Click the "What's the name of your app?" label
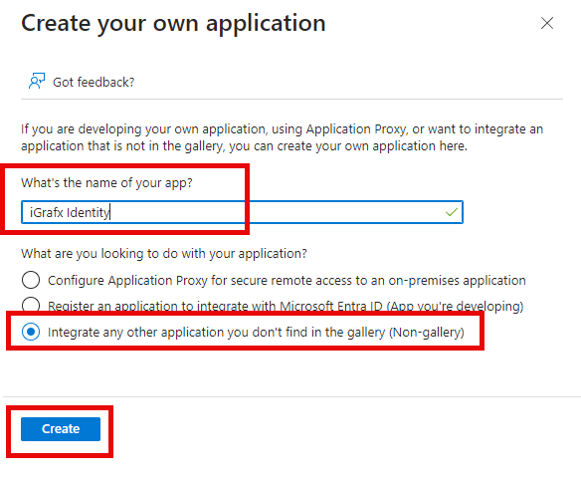Image resolution: width=581 pixels, height=478 pixels. click(106, 183)
